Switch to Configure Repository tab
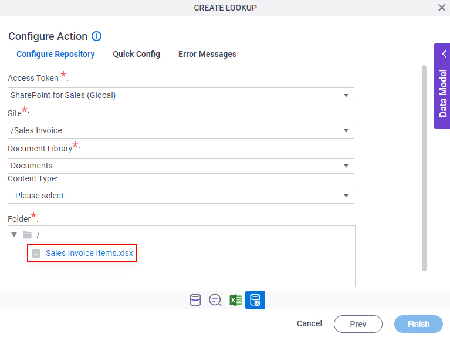The width and height of the screenshot is (450, 337). 55,54
